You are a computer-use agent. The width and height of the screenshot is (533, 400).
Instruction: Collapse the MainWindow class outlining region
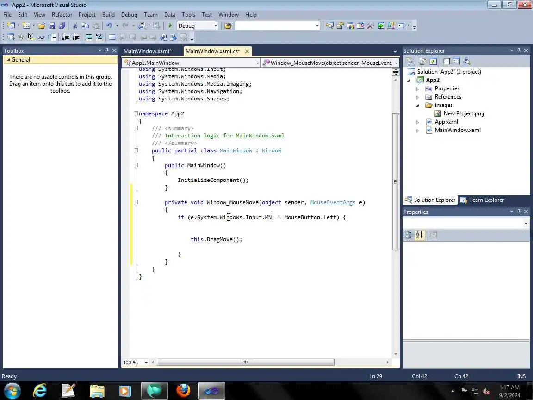[136, 150]
